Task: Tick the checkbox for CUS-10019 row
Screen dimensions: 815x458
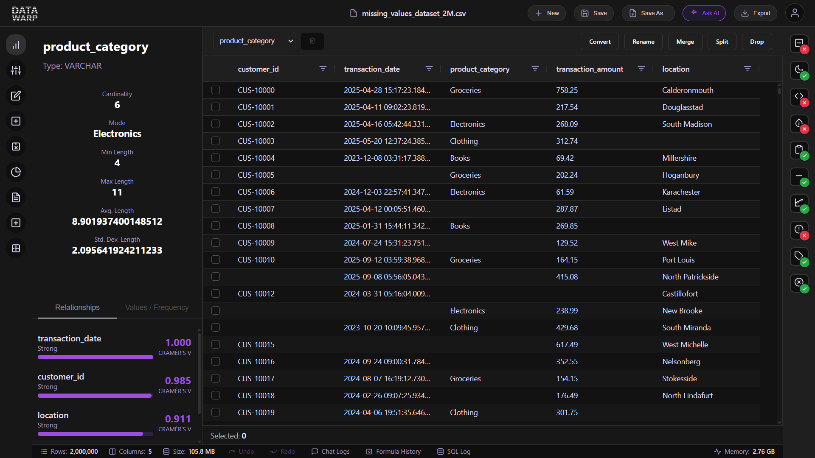Action: pos(216,412)
